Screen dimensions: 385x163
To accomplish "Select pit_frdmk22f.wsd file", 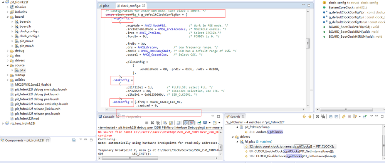I will click(x=27, y=119).
